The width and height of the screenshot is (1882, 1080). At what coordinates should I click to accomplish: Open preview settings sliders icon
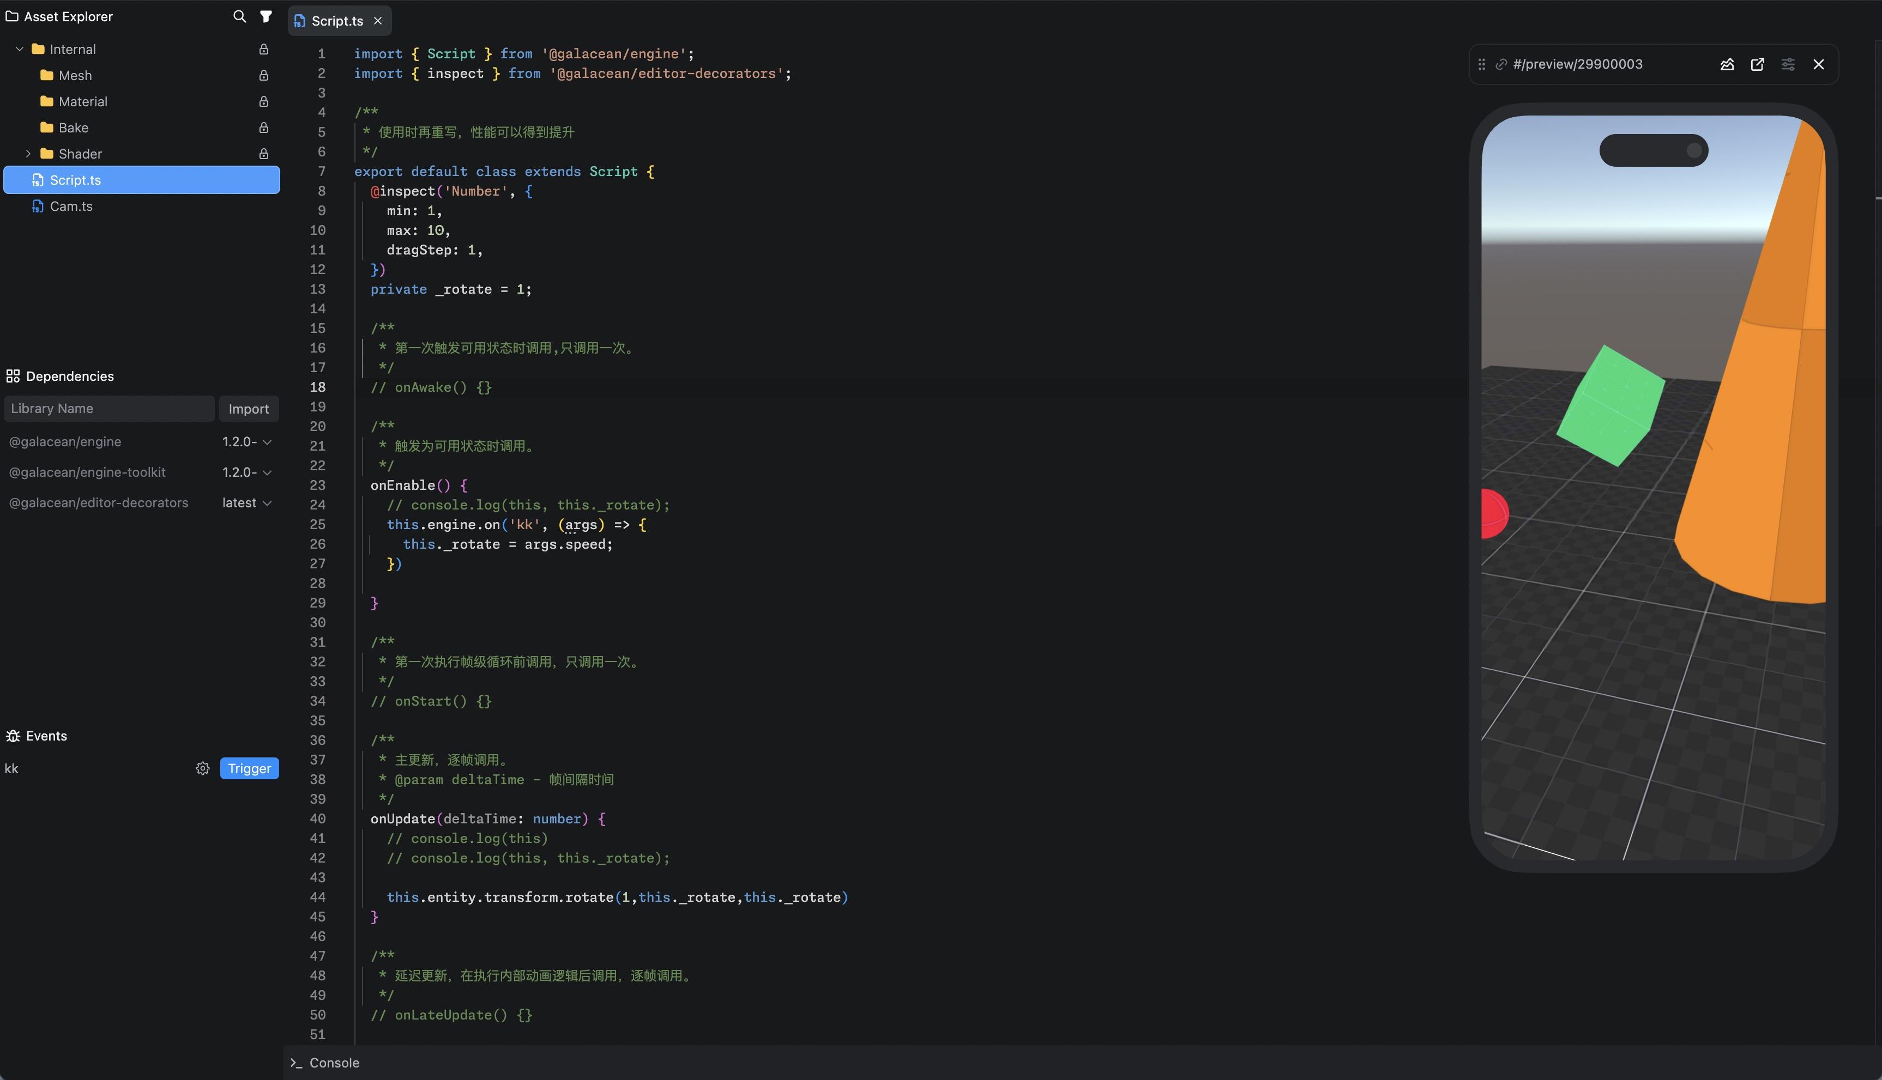1788,64
